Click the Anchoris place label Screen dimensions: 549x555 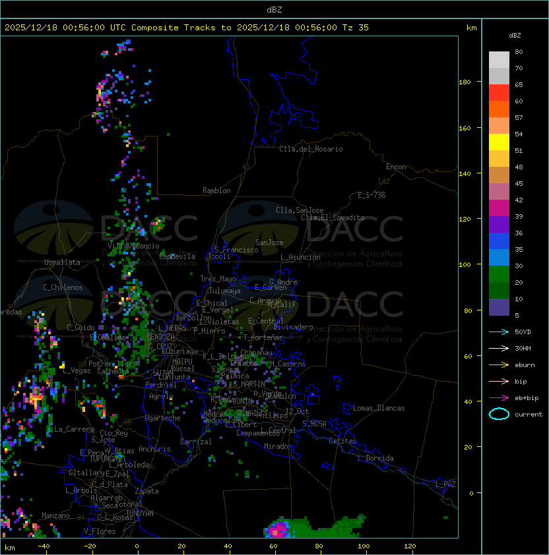[x=154, y=449]
